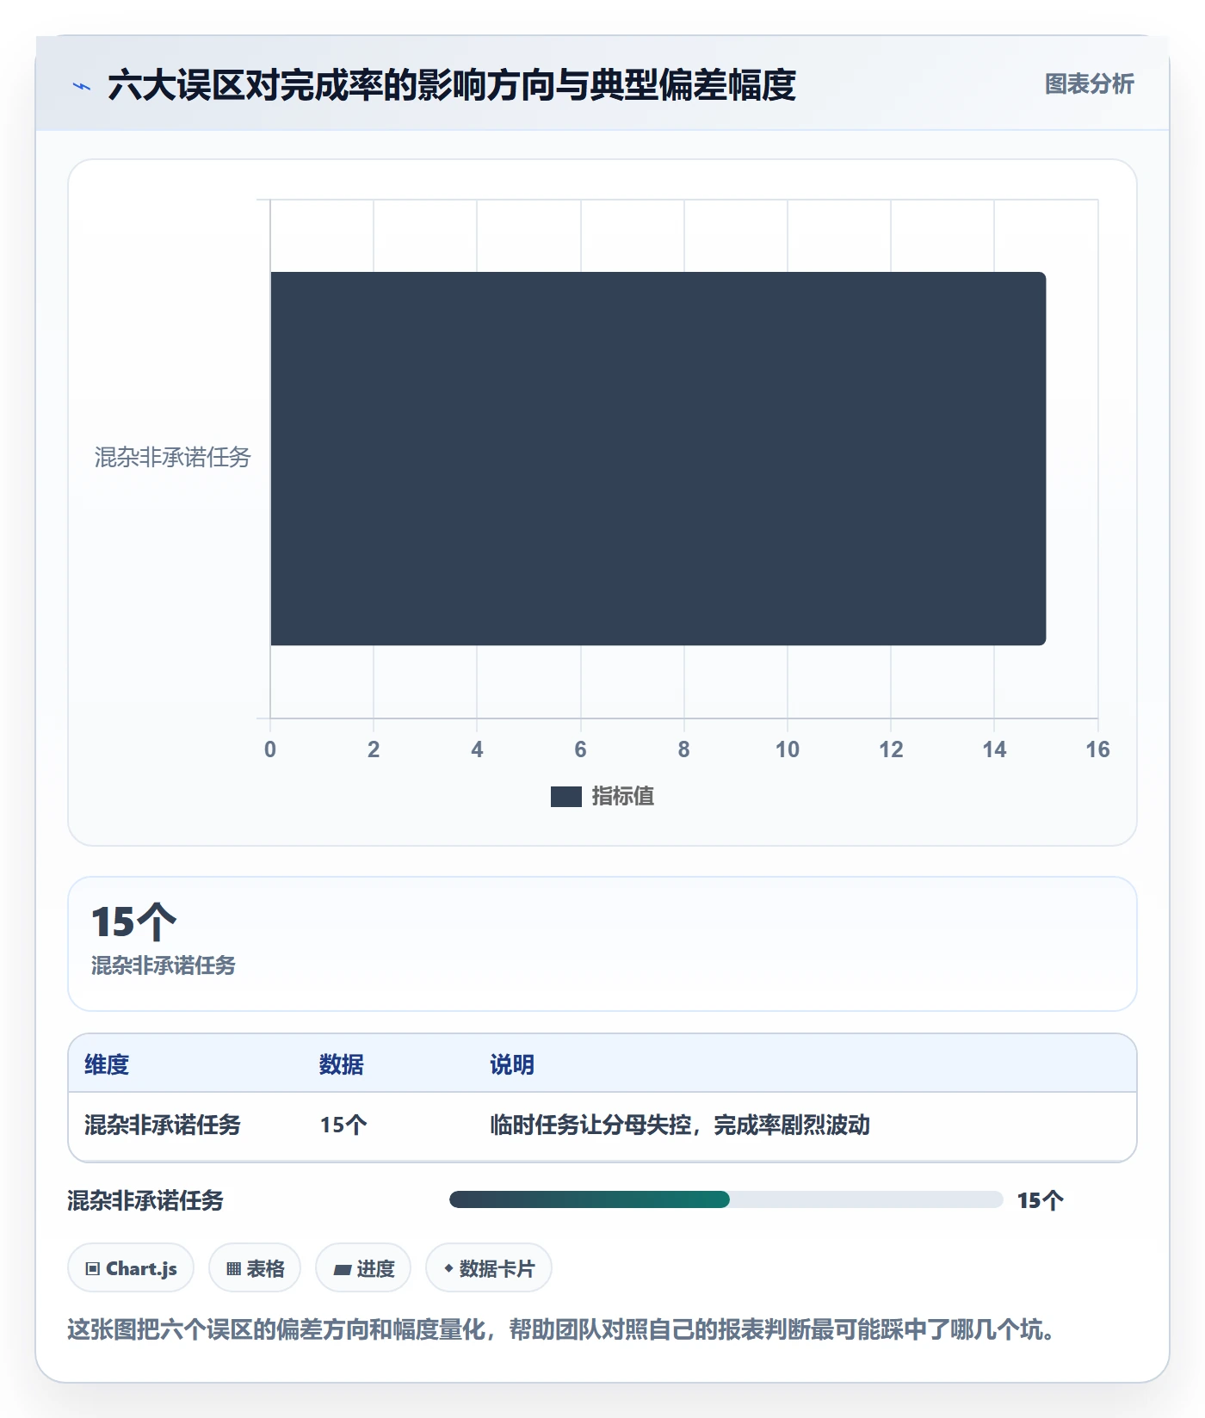Screen dimensions: 1205x1418
Task: Click the 临时任务让分母失控 description cell
Action: point(680,1125)
